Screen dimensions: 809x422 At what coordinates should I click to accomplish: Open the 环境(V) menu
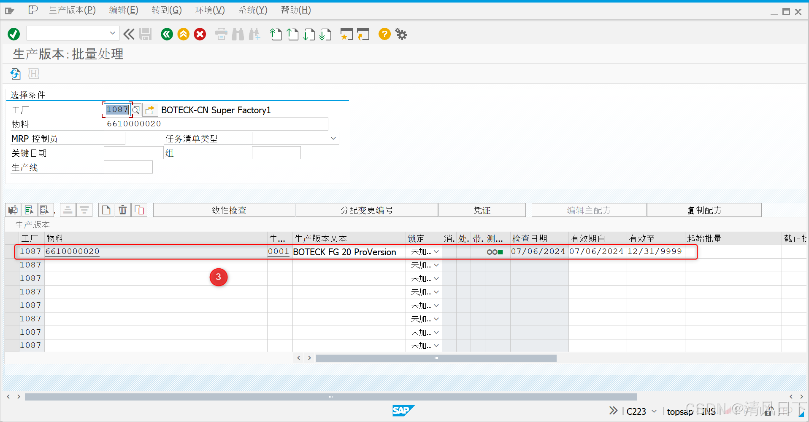pos(210,10)
